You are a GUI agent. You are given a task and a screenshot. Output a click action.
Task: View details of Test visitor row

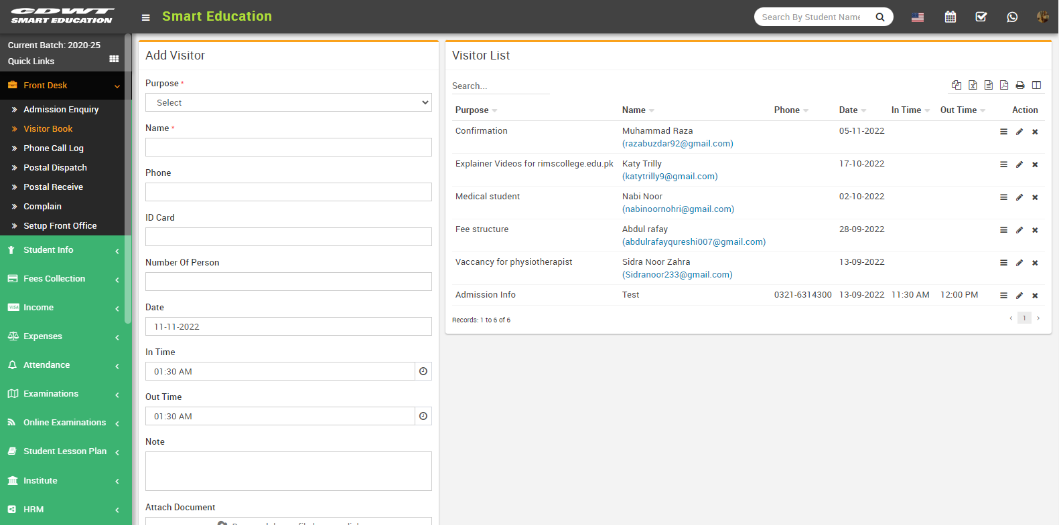(x=1003, y=296)
